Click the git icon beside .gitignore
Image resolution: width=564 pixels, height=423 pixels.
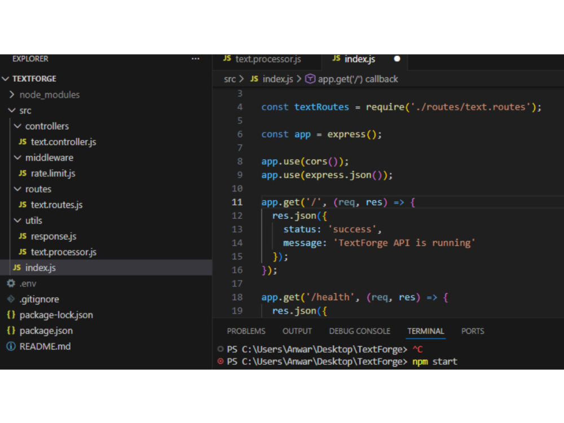[11, 299]
